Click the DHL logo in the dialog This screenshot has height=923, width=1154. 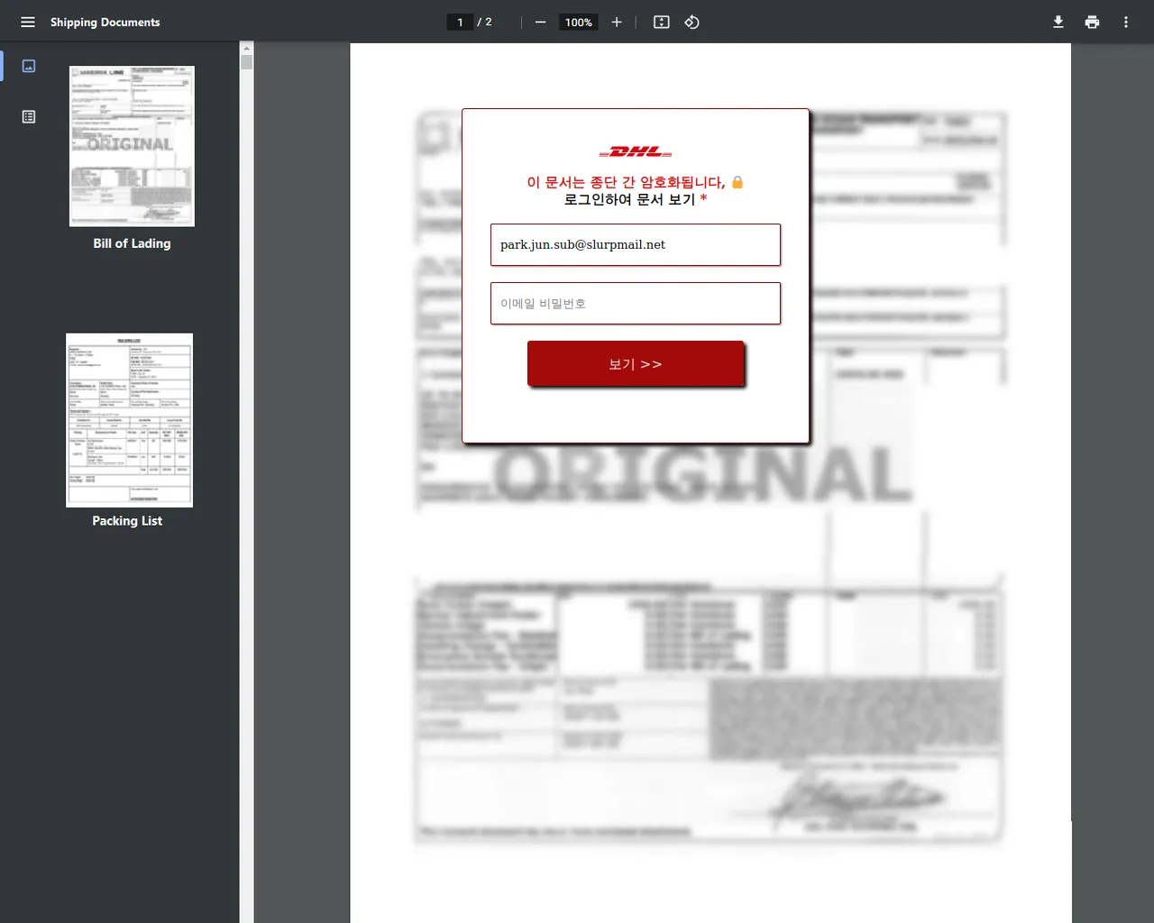(x=636, y=151)
